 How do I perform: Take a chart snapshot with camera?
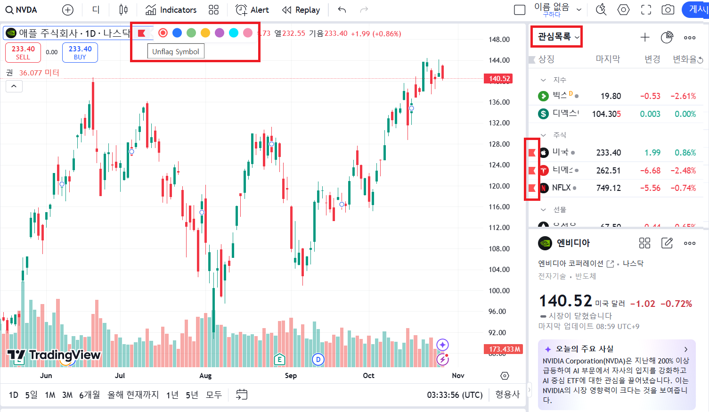point(668,9)
